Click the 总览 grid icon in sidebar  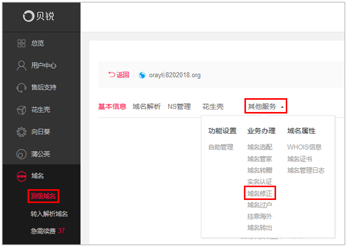[x=21, y=43]
